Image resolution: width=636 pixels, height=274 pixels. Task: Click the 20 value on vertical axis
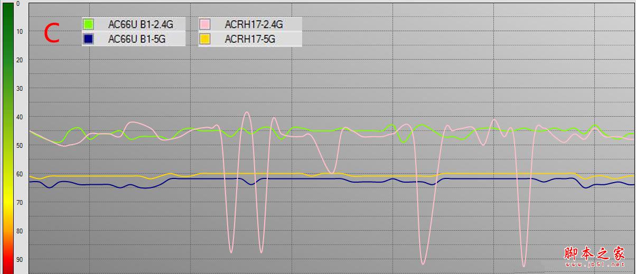20,60
